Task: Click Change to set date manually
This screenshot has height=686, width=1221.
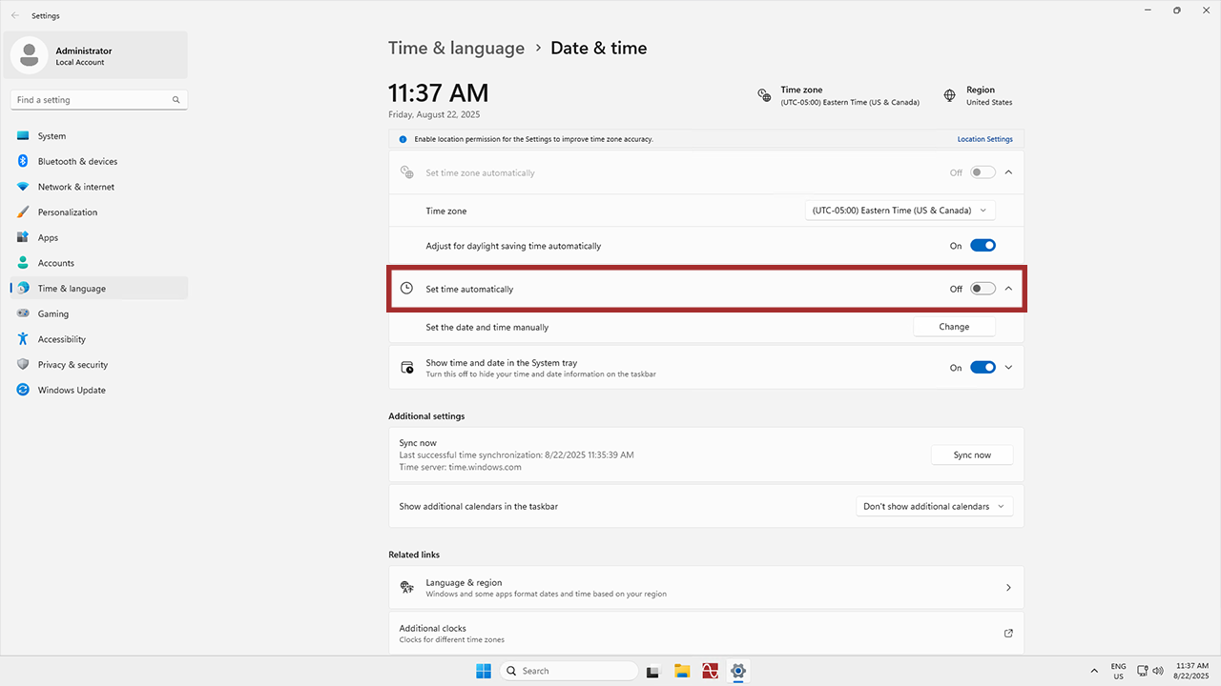Action: pyautogui.click(x=954, y=327)
